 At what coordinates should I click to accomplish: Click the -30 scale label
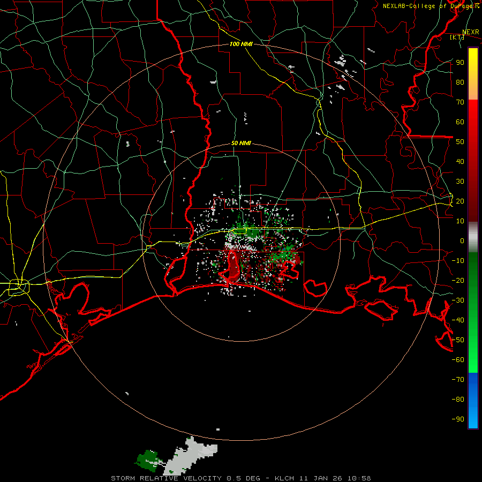pyautogui.click(x=458, y=300)
